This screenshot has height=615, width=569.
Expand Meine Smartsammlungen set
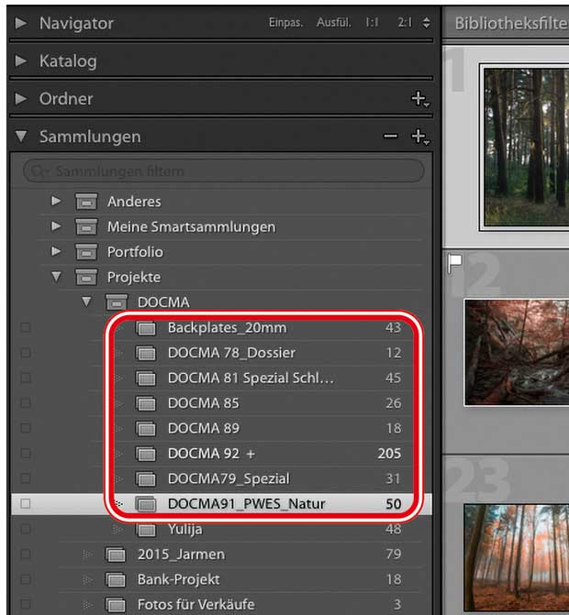(56, 226)
